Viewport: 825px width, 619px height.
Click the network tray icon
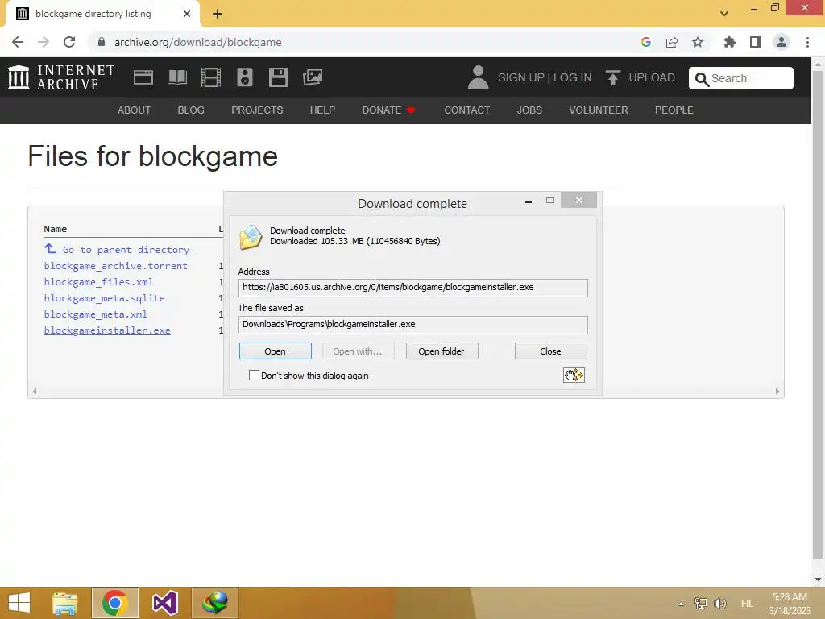coord(700,603)
